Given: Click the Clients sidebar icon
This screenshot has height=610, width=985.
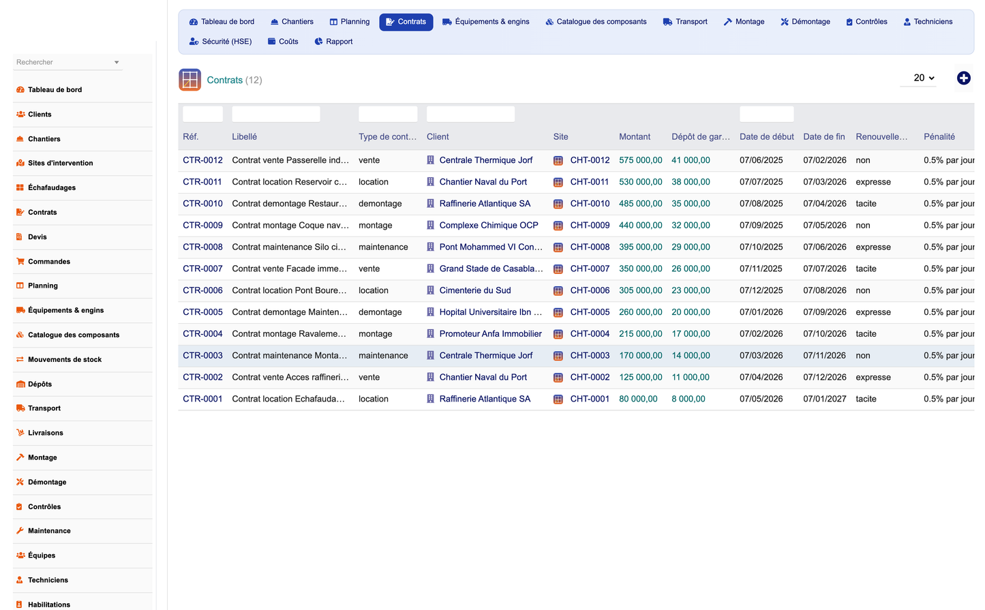Looking at the screenshot, I should point(20,115).
